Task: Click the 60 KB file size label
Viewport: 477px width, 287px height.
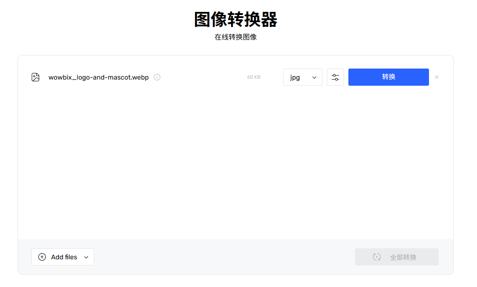Action: [254, 77]
